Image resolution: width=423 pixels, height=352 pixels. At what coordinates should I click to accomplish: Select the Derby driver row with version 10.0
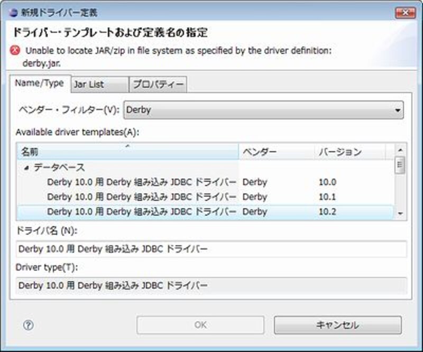[205, 182]
